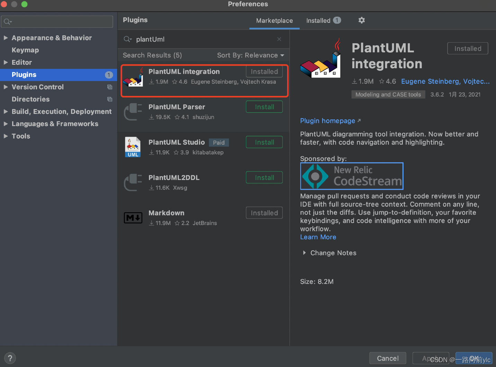This screenshot has height=367, width=496.
Task: Select the Marketplace tab
Action: (x=274, y=20)
